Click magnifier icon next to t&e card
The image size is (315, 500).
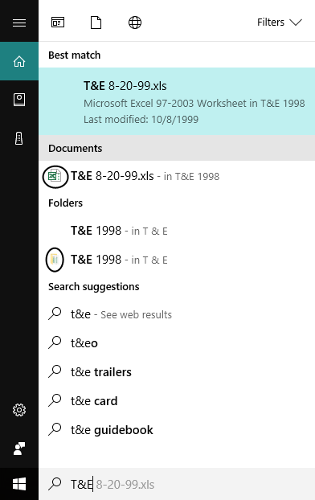pos(55,400)
